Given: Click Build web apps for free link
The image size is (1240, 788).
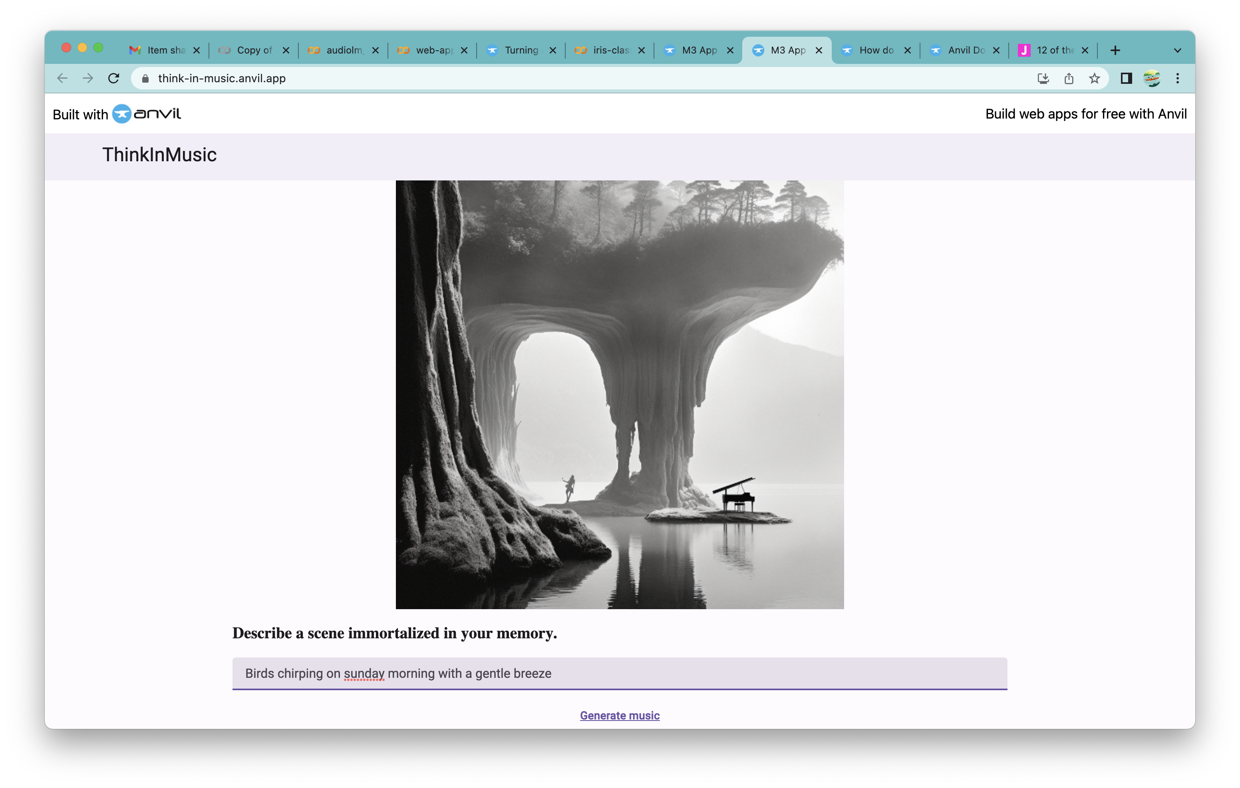Looking at the screenshot, I should tap(1085, 114).
